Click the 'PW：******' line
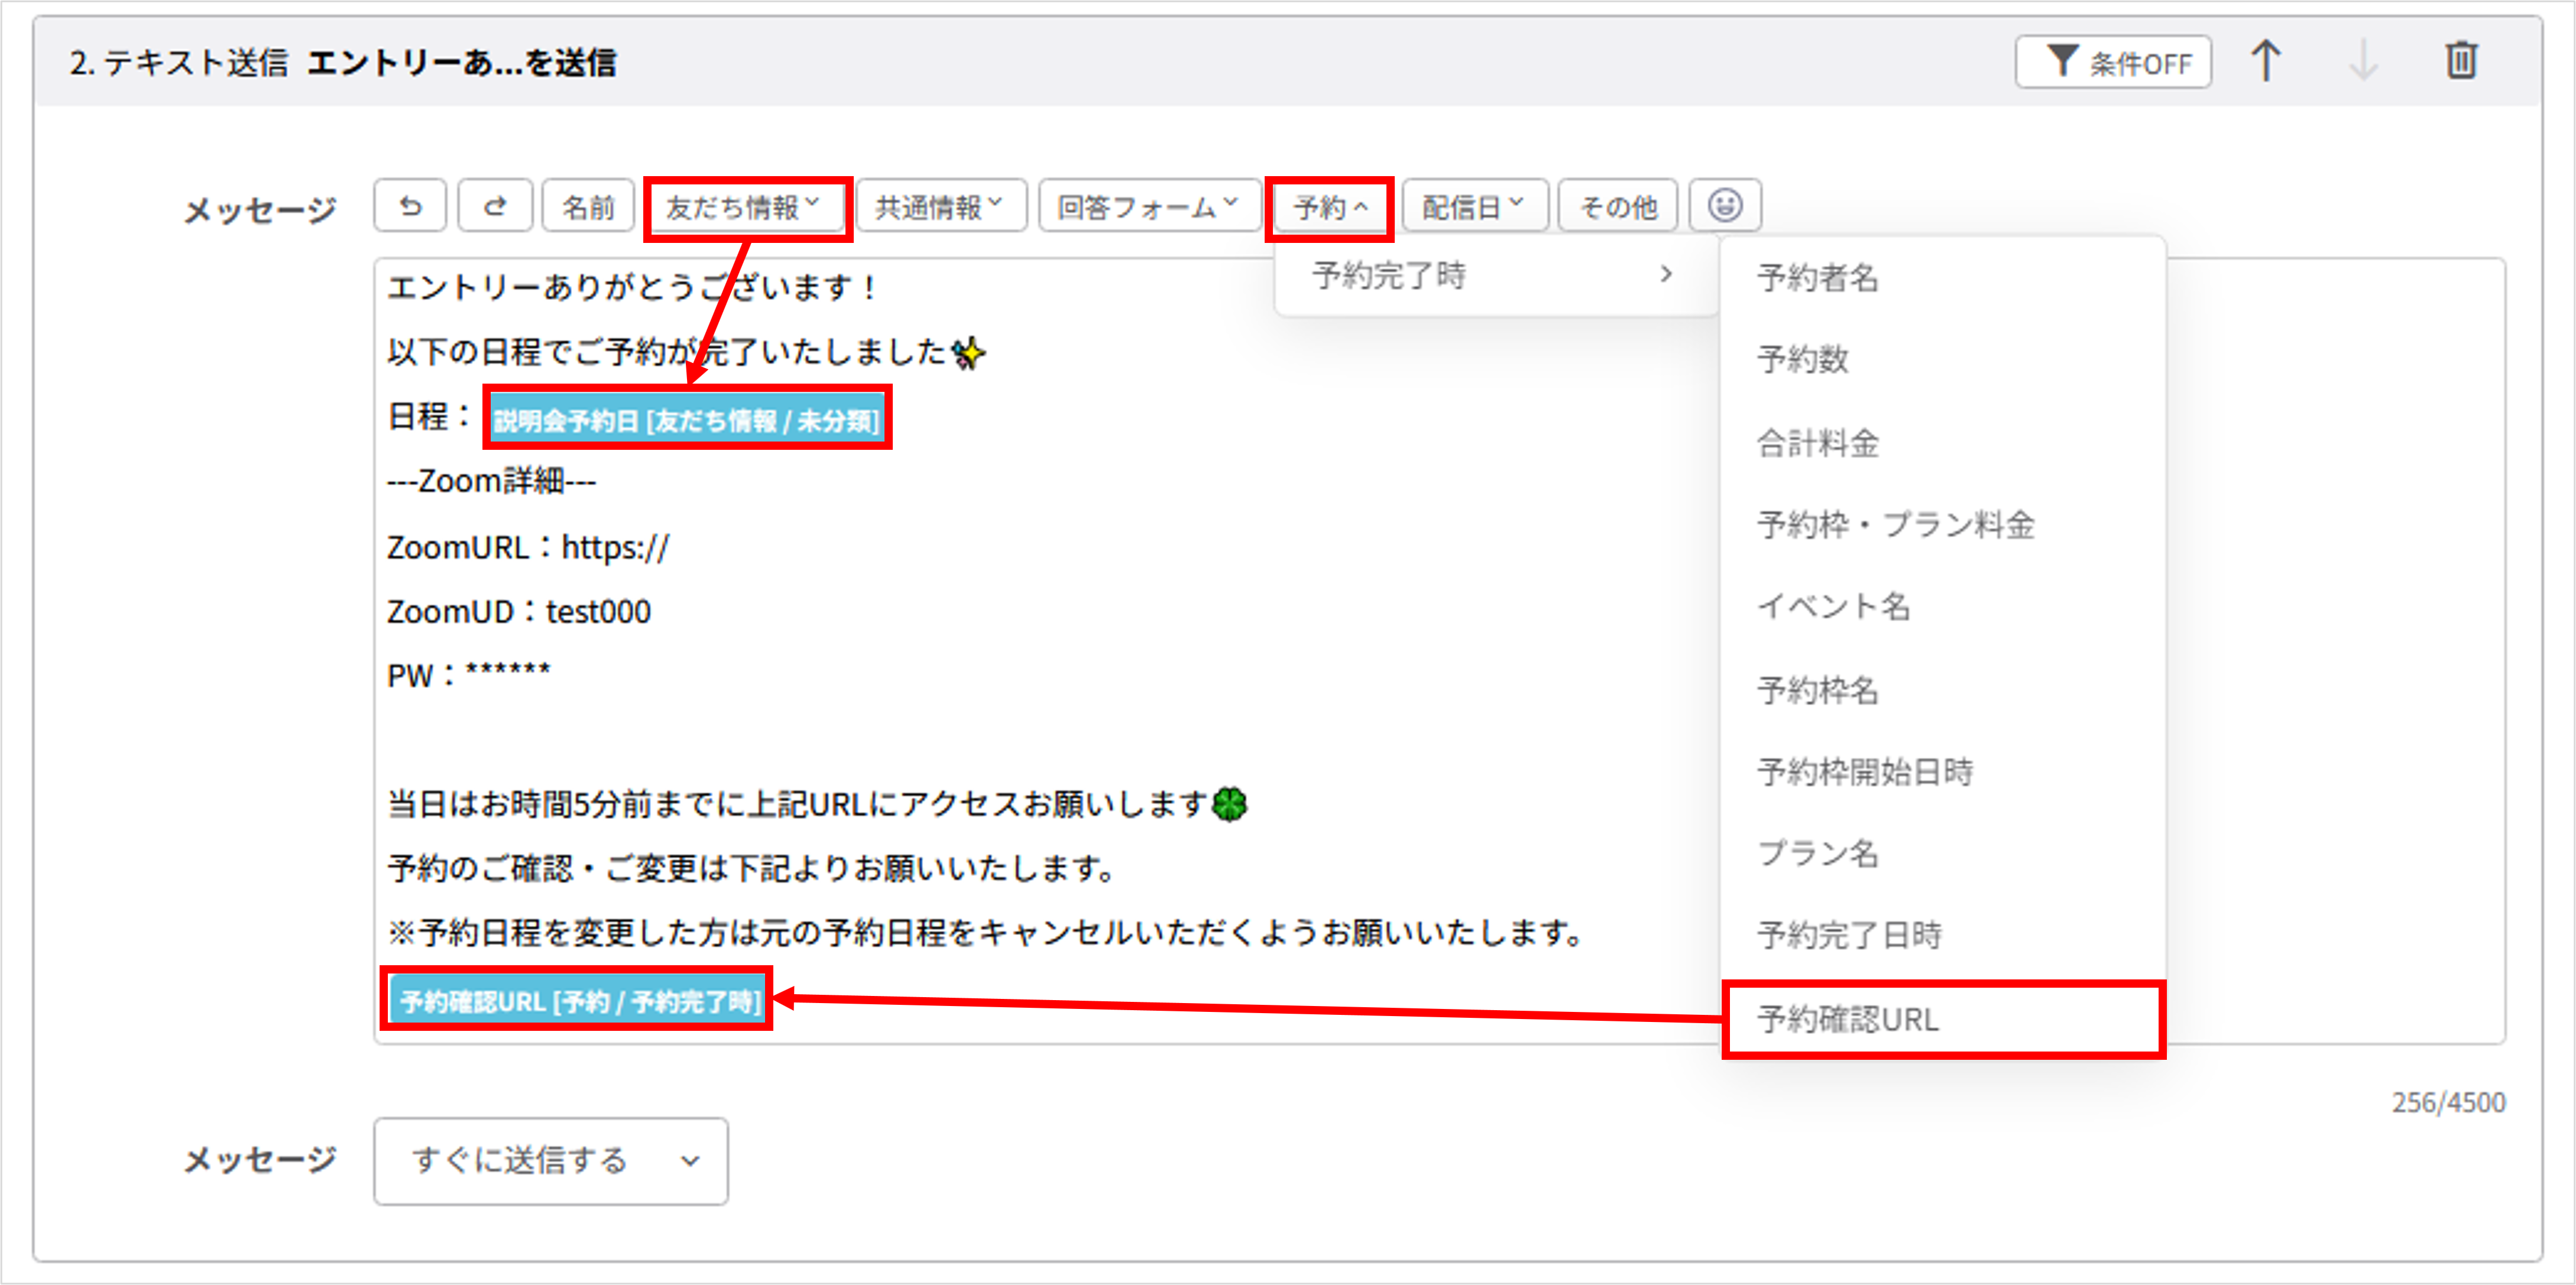Viewport: 2576px width, 1285px height. tap(469, 675)
